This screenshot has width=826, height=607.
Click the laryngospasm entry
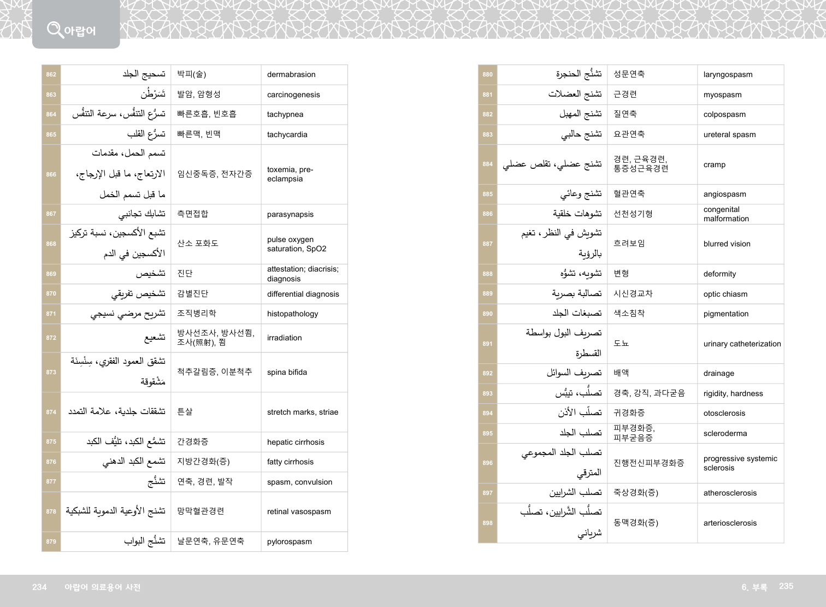point(728,75)
